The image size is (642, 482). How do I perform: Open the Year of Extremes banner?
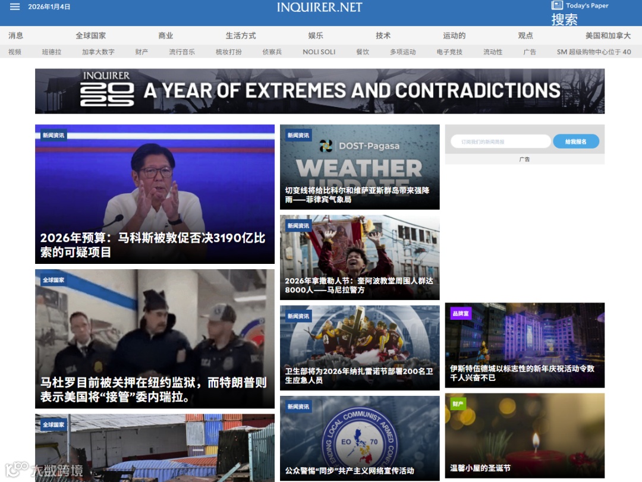[319, 91]
